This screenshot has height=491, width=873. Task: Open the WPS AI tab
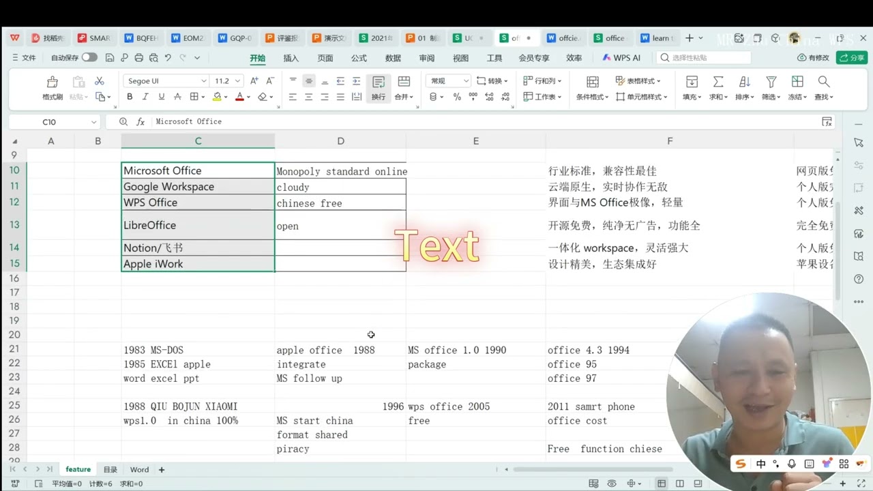[x=621, y=58]
